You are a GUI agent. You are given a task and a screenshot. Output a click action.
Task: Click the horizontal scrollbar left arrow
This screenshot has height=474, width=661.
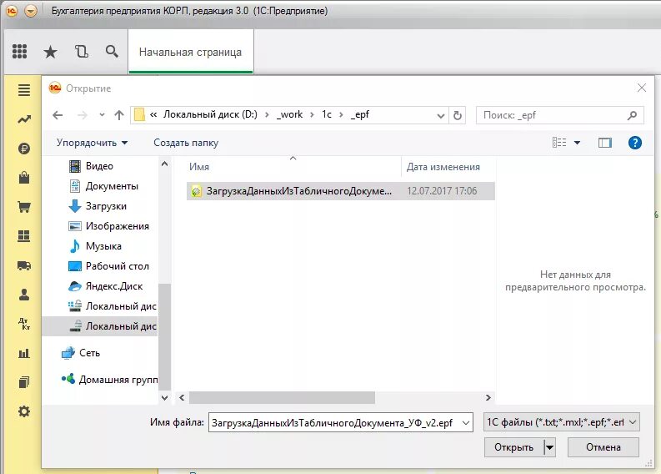click(182, 397)
